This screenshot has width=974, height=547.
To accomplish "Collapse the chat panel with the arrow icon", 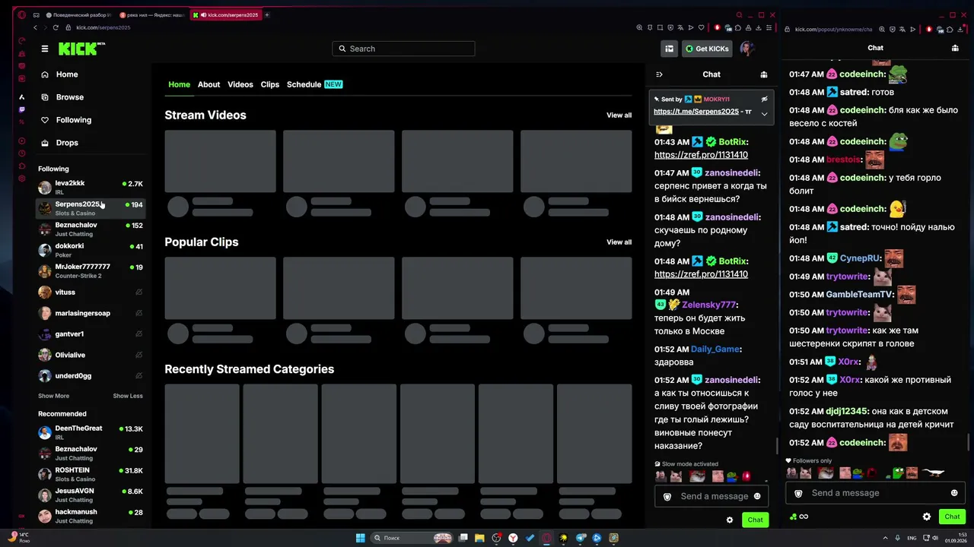I will click(x=659, y=74).
